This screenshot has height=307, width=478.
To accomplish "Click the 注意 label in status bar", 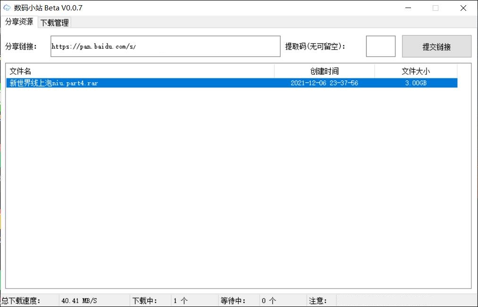I will [318, 301].
